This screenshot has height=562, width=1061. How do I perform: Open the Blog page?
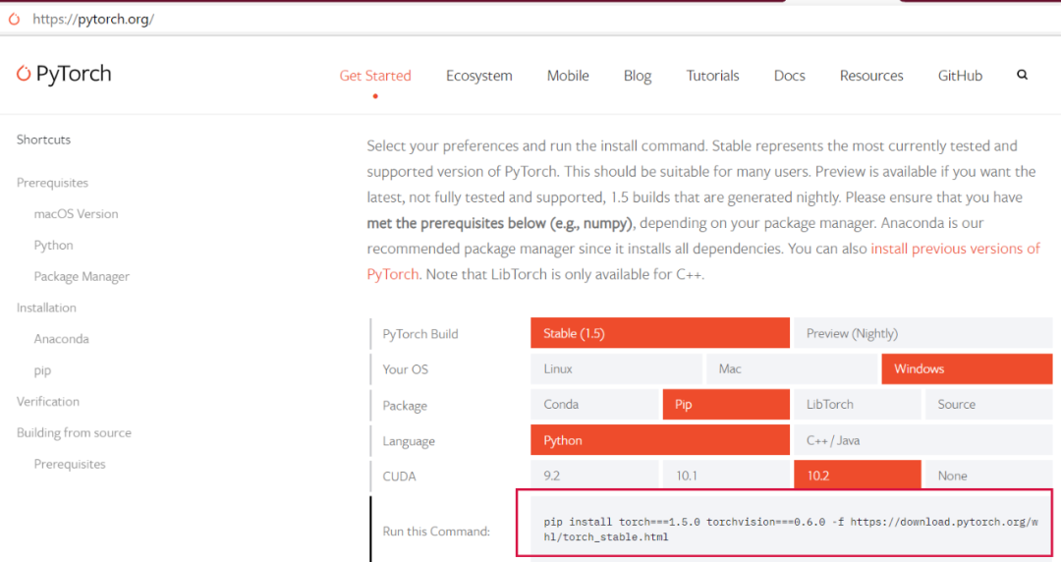[x=638, y=75]
